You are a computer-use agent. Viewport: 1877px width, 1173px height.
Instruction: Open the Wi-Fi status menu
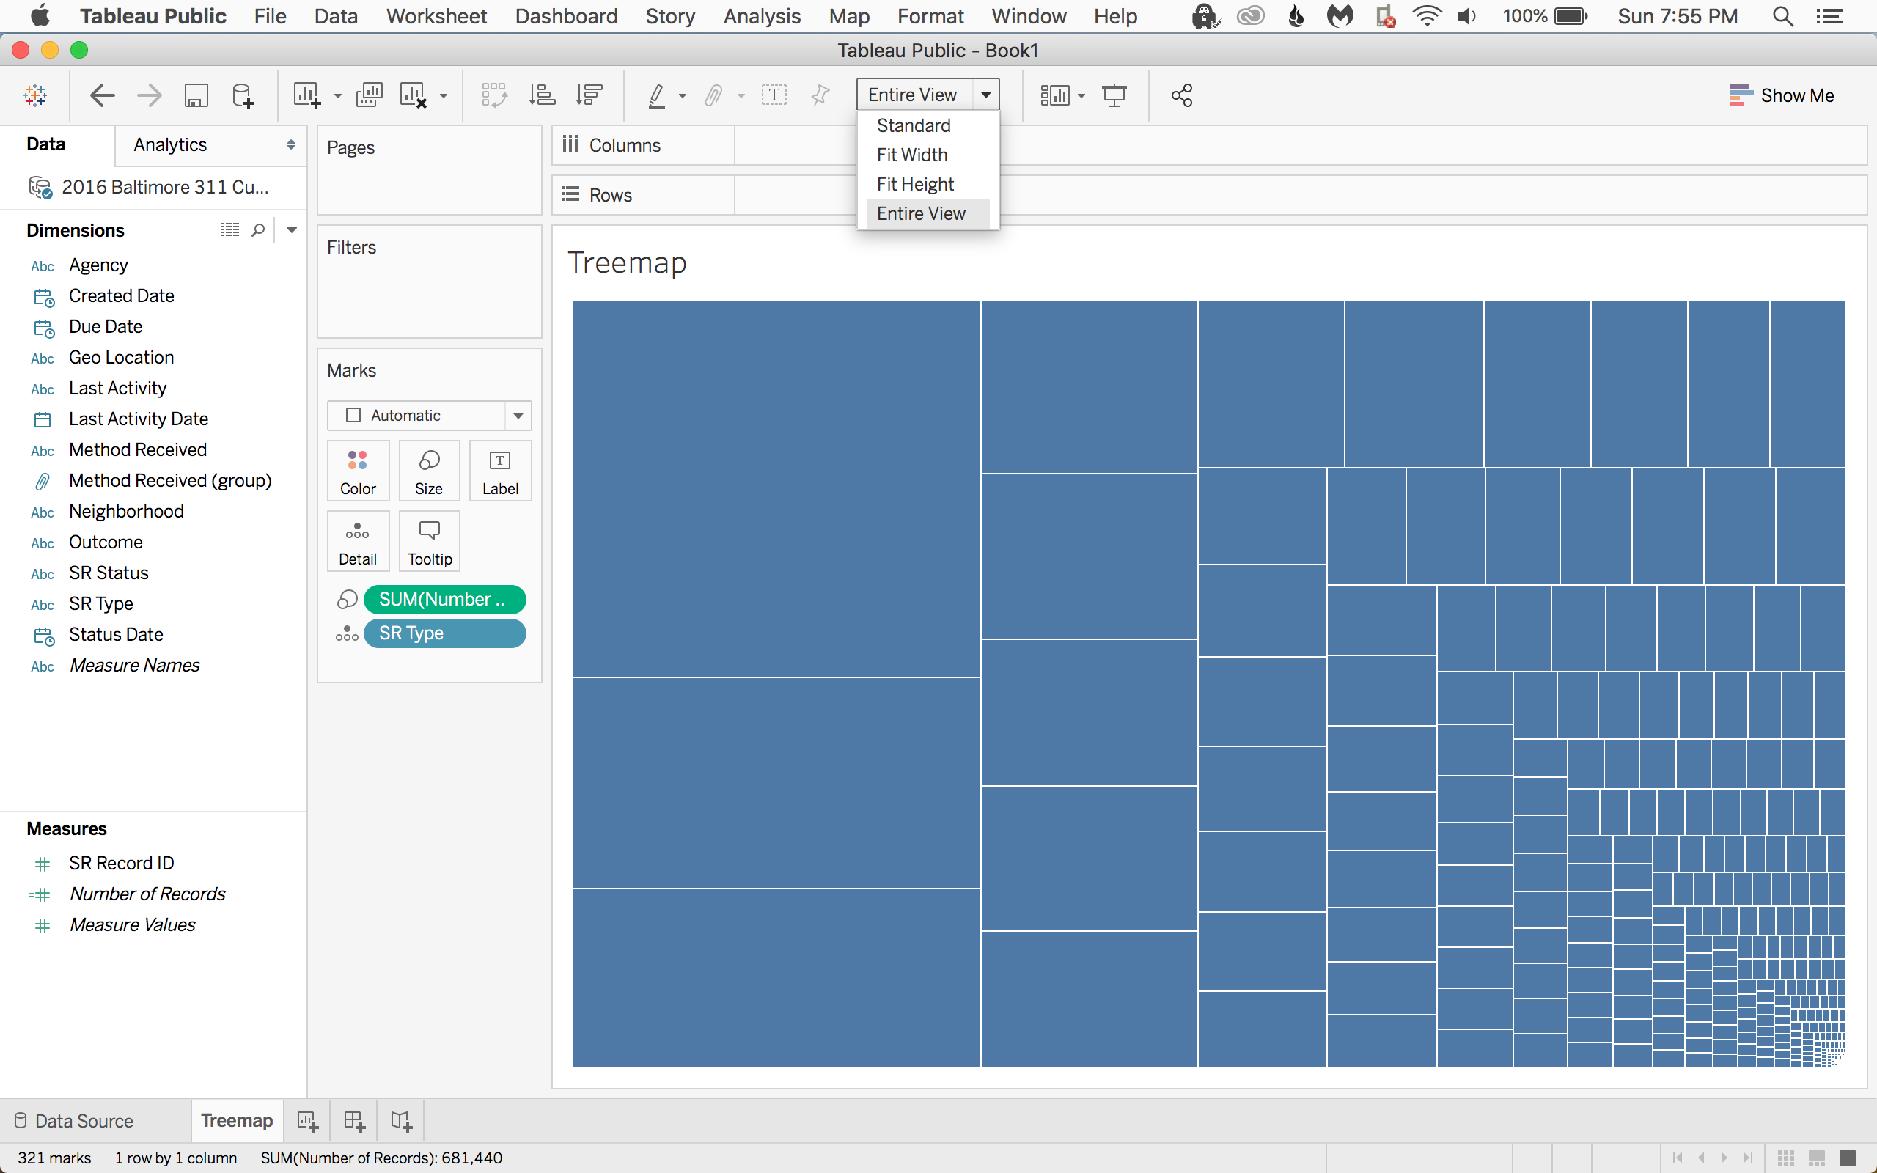(1426, 16)
